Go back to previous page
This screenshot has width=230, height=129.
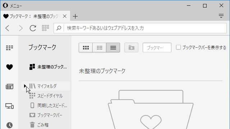(8, 28)
